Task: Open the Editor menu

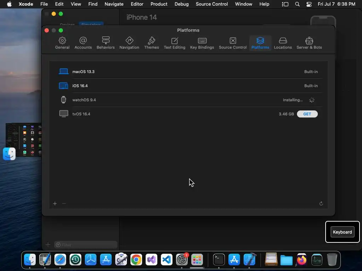Action: pyautogui.click(x=137, y=4)
